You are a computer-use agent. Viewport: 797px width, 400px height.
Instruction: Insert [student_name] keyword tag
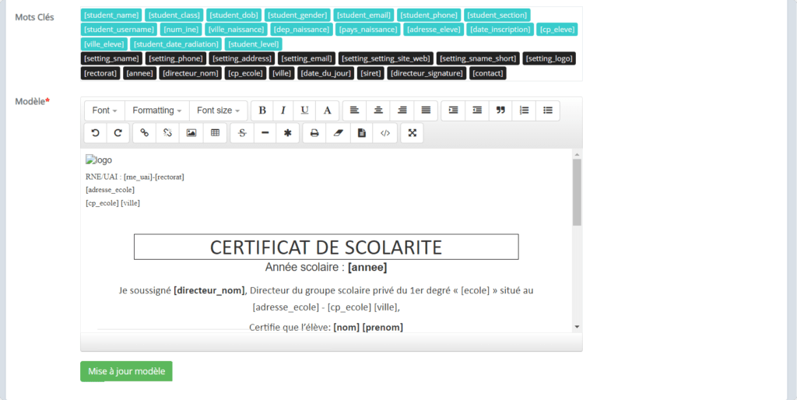pos(111,15)
